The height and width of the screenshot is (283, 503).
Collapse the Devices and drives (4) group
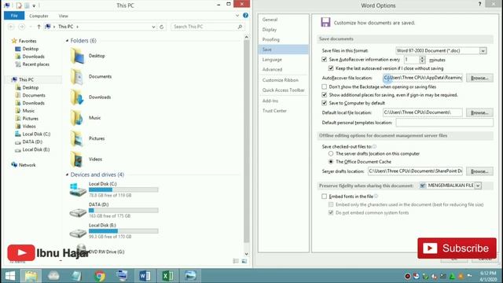(x=67, y=175)
